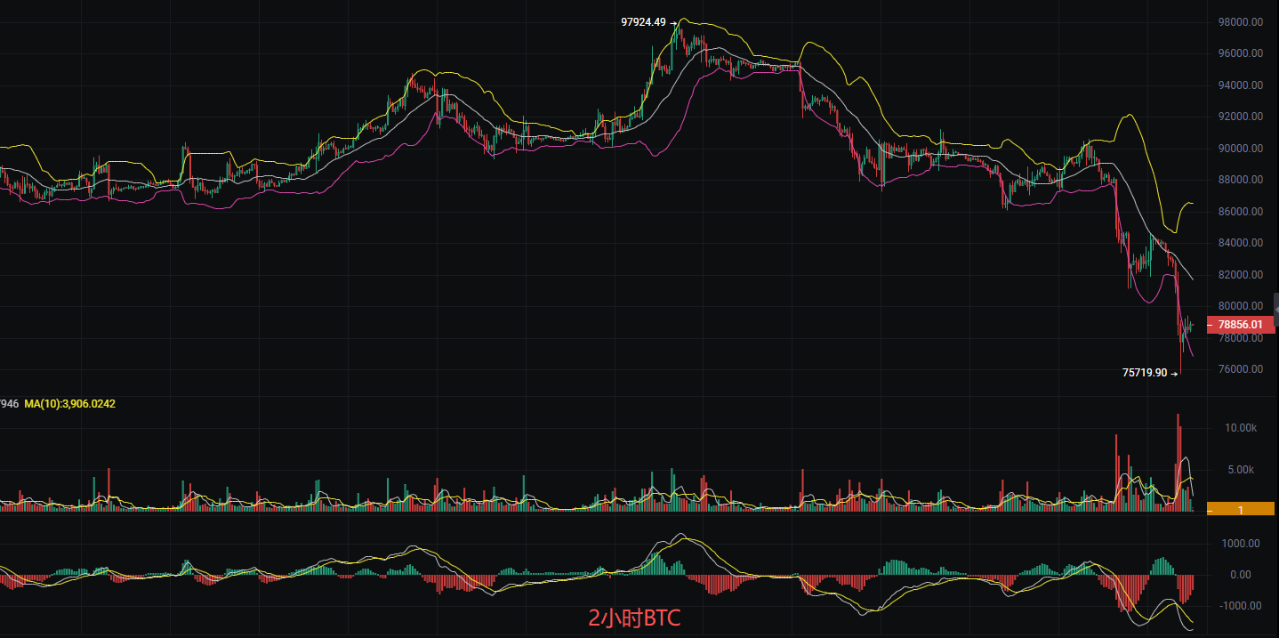Click the orange volume value marker
1279x638 pixels.
click(x=1241, y=509)
